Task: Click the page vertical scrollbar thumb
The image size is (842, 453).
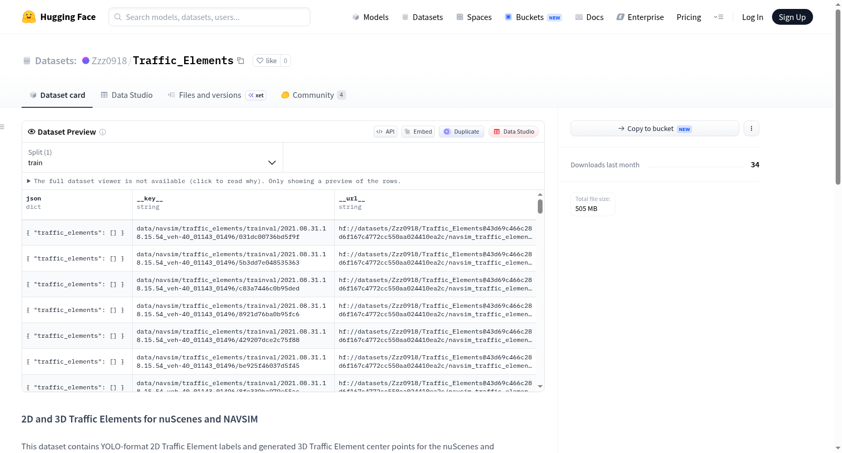Action: click(x=838, y=97)
